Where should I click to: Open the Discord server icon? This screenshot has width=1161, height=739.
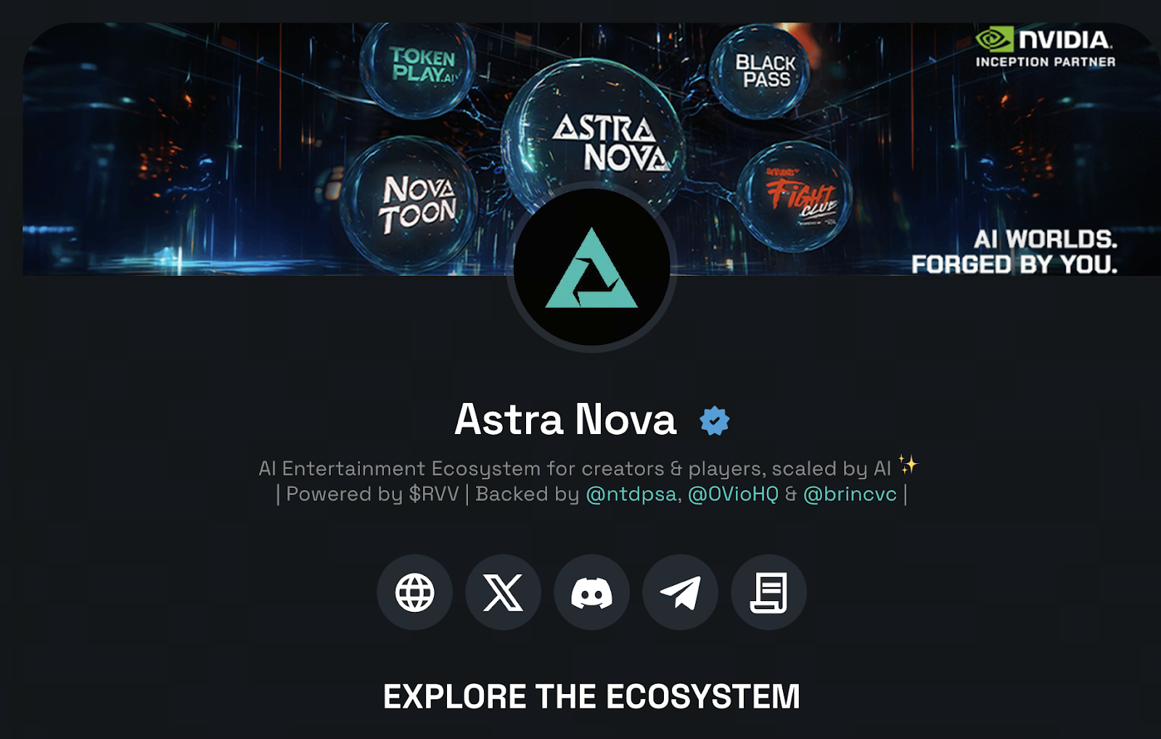tap(591, 592)
